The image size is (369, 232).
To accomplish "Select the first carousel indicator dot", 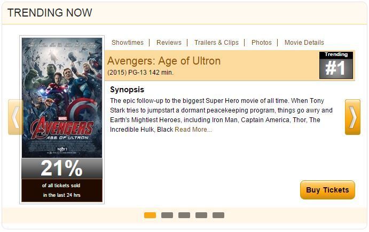I will [150, 215].
